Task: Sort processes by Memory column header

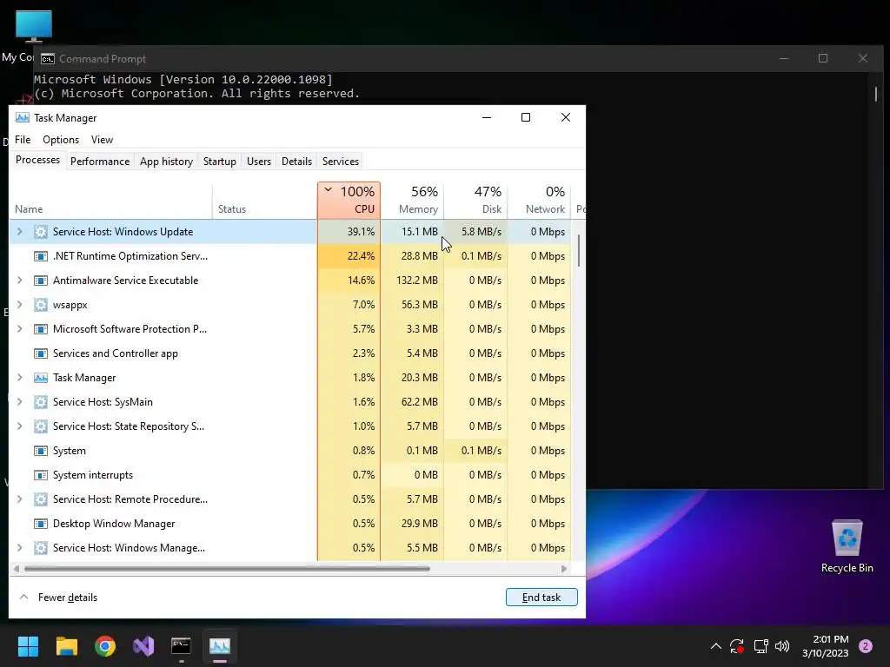Action: 413,201
